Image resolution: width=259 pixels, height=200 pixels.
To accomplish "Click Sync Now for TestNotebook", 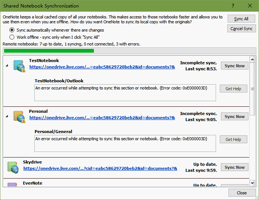I will point(234,66).
